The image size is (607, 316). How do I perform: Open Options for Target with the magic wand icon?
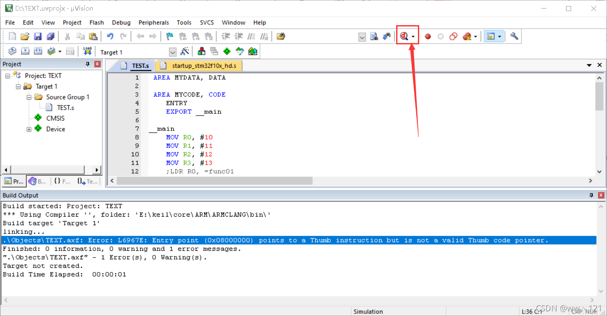[184, 52]
